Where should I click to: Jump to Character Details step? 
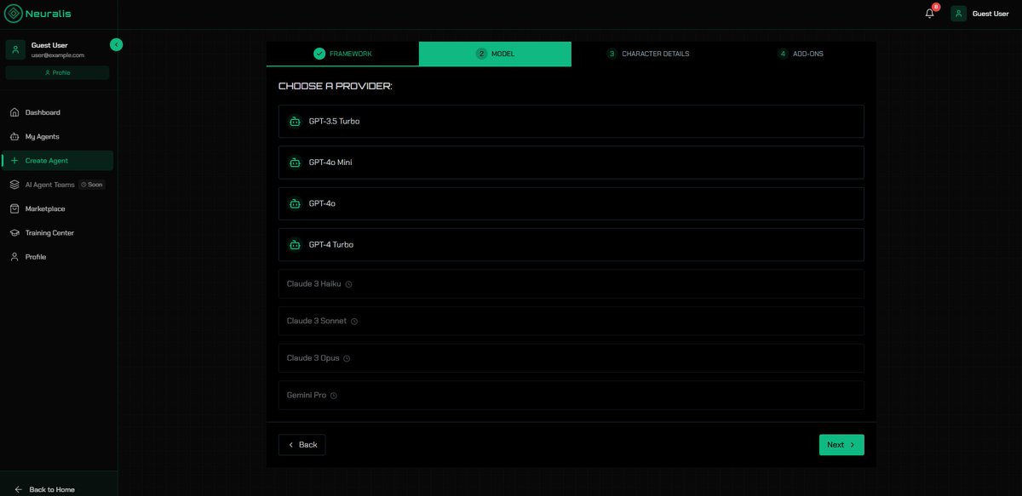point(647,54)
